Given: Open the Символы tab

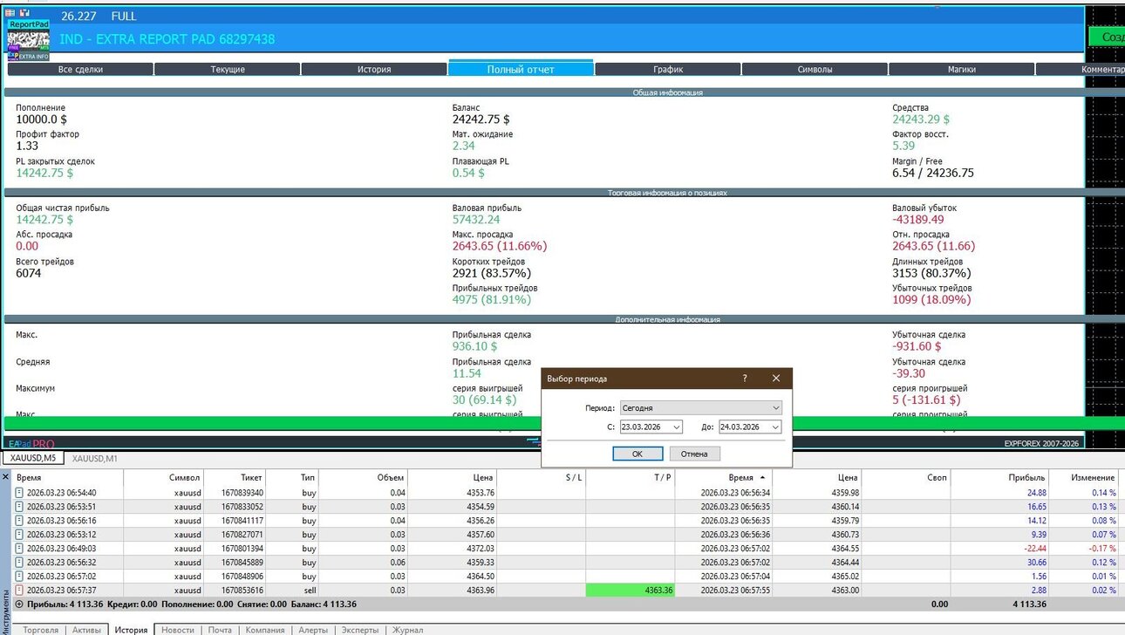Looking at the screenshot, I should pos(815,69).
